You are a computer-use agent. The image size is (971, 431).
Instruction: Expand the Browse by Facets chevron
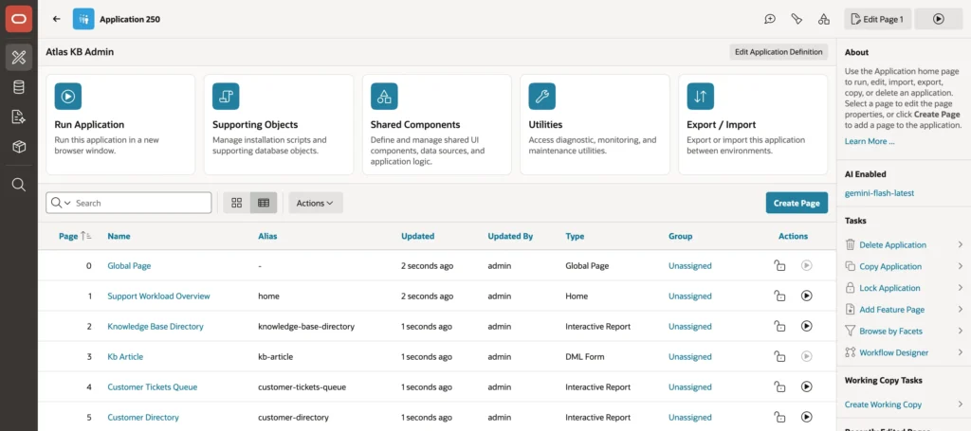[961, 331]
